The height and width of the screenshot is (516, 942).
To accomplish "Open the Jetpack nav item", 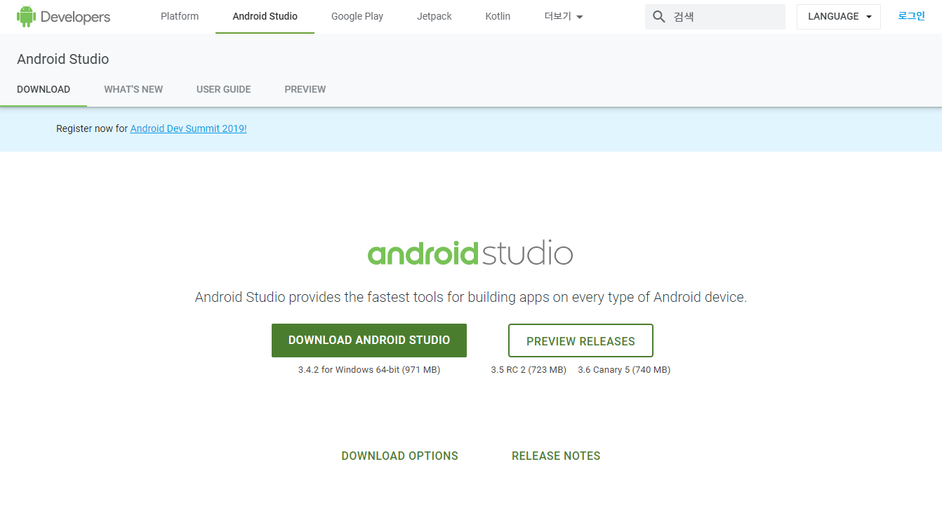I will click(434, 16).
